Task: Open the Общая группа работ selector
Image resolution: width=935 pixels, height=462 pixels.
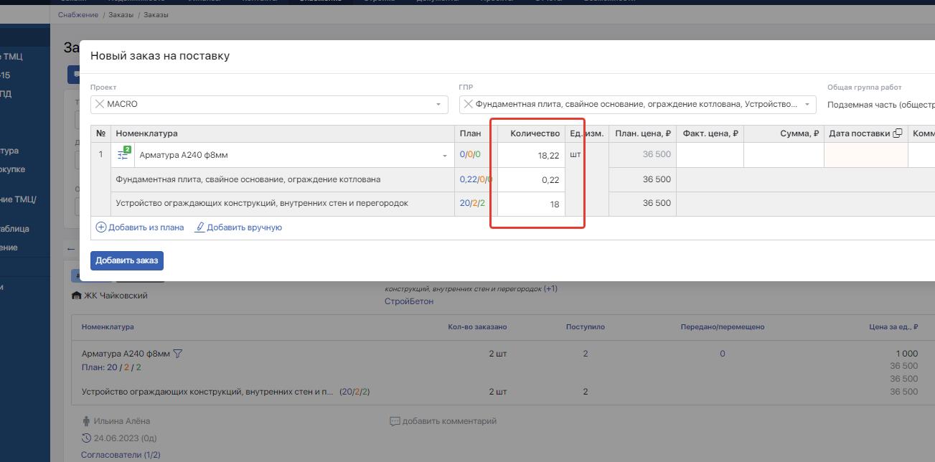Action: pyautogui.click(x=880, y=105)
